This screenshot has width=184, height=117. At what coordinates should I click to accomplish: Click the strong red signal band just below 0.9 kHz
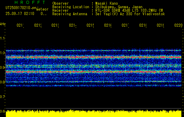(x=94, y=72)
